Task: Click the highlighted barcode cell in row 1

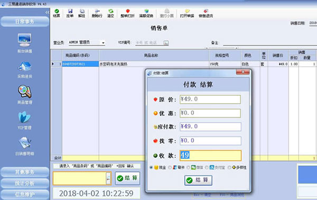Action: (80, 64)
